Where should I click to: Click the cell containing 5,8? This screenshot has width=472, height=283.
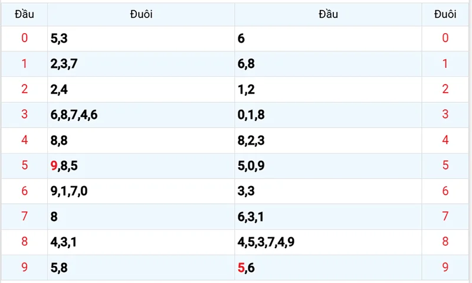(60, 267)
